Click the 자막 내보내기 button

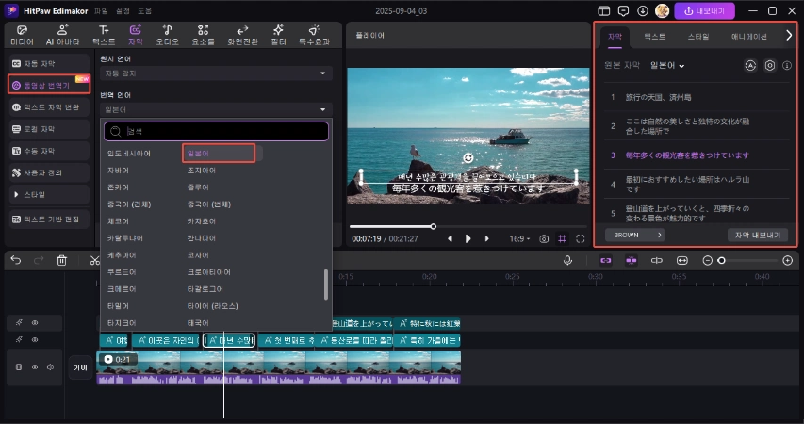pos(757,235)
